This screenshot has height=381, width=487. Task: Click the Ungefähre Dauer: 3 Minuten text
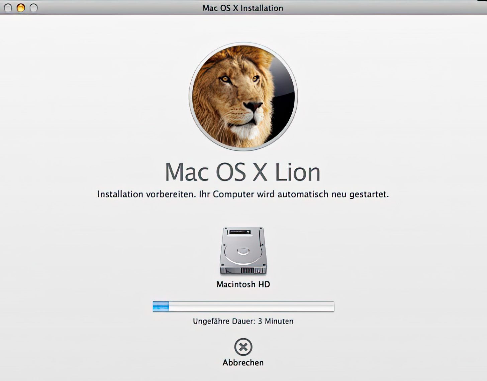pyautogui.click(x=243, y=321)
